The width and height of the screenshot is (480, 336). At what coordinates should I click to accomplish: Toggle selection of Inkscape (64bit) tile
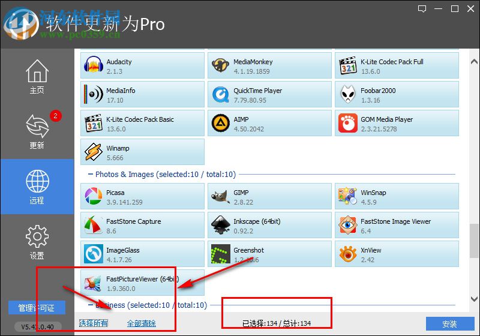point(269,225)
